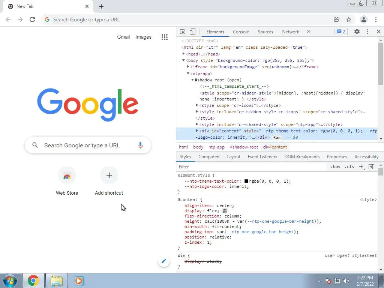Open the Accessibility tab
This screenshot has height=288, width=384.
366,157
